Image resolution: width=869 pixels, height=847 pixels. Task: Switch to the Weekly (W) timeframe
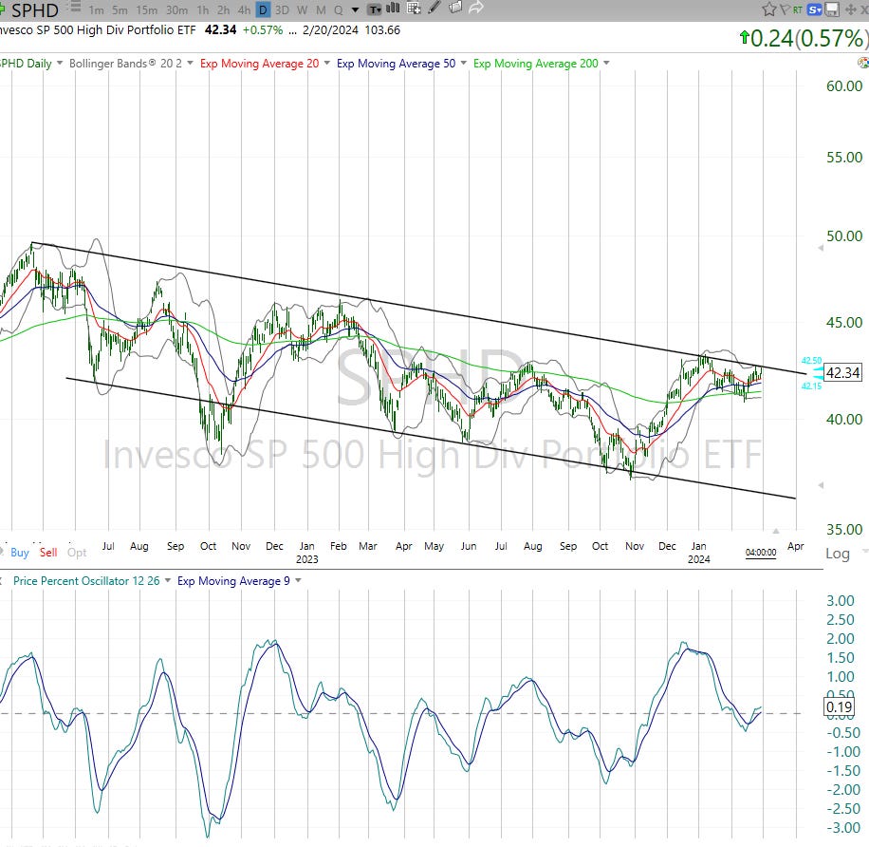click(x=302, y=10)
